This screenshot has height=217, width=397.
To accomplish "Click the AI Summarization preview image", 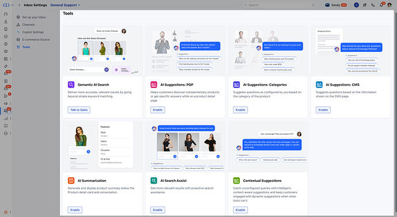I will pyautogui.click(x=102, y=147).
